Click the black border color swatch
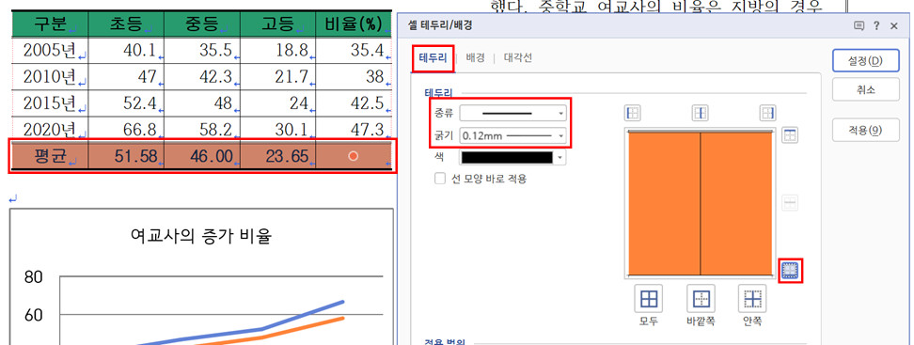This screenshot has height=345, width=914. [x=507, y=158]
